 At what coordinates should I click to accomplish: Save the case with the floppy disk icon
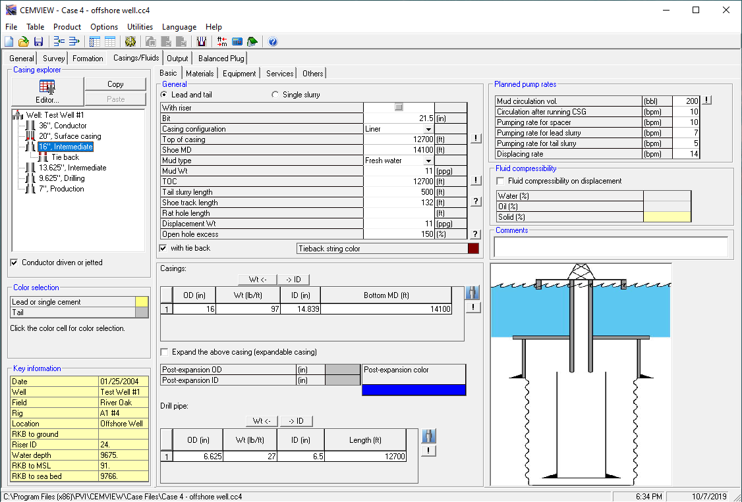pos(38,41)
